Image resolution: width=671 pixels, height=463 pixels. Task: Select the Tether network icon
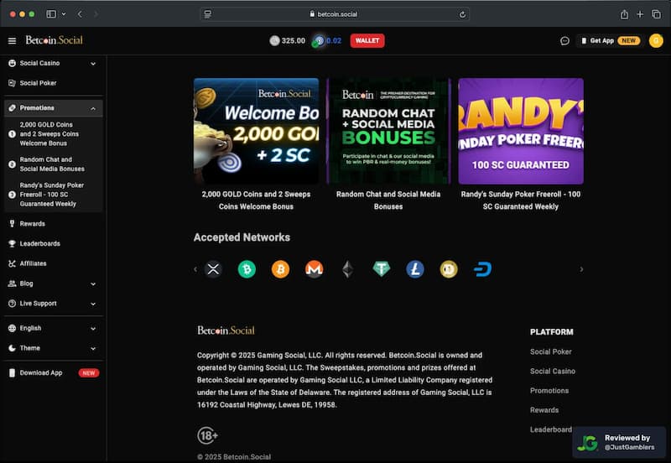(x=382, y=269)
